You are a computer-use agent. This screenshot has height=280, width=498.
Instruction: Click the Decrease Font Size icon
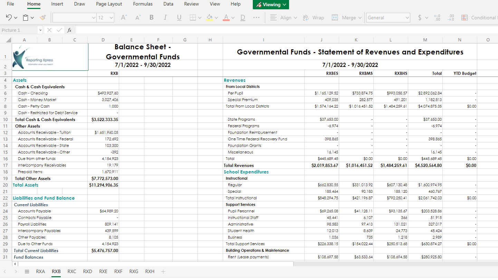[x=137, y=17]
